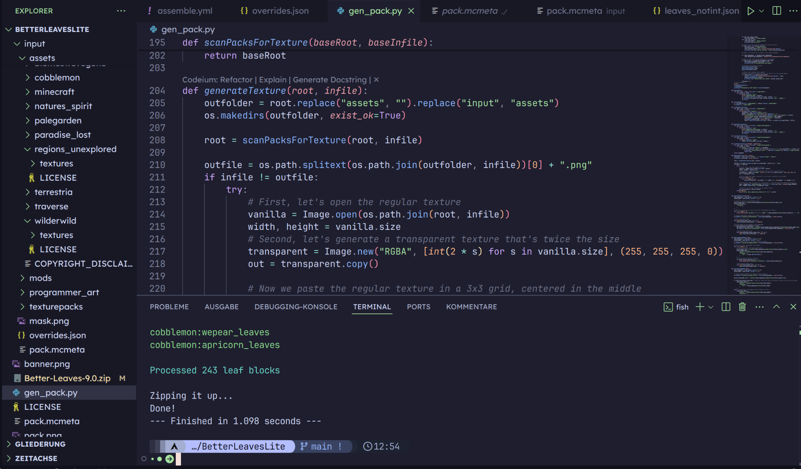The height and width of the screenshot is (469, 801).
Task: Maximize the terminal panel with up chevron
Action: click(x=776, y=307)
